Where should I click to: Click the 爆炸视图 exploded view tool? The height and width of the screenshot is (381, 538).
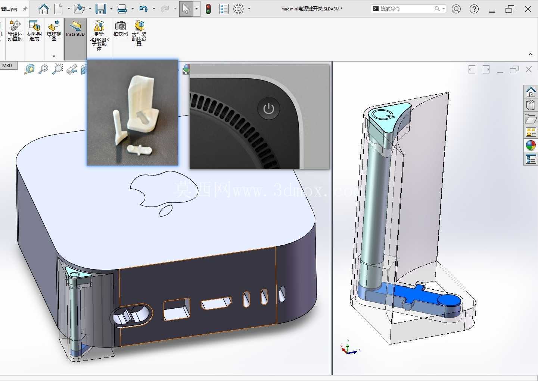54,31
